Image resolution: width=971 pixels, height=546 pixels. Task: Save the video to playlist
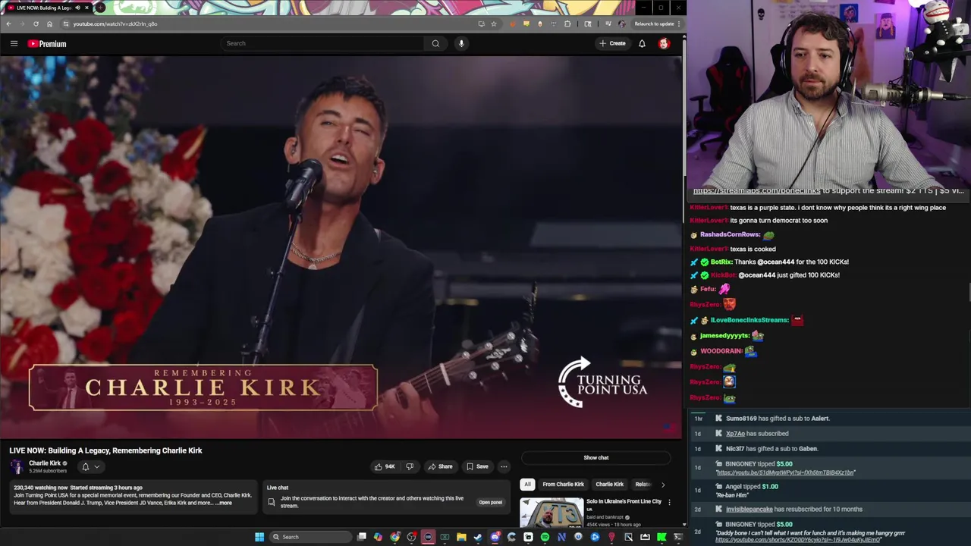tap(477, 466)
